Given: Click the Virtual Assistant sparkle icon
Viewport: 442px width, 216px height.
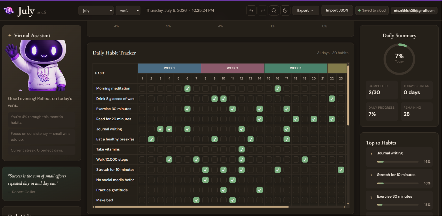Looking at the screenshot, I should click(10, 36).
